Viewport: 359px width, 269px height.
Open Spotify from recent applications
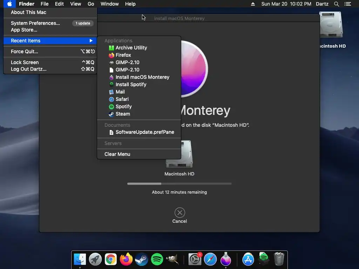[139, 106]
